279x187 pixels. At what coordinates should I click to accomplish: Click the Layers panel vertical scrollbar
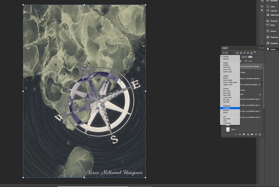[x=264, y=86]
